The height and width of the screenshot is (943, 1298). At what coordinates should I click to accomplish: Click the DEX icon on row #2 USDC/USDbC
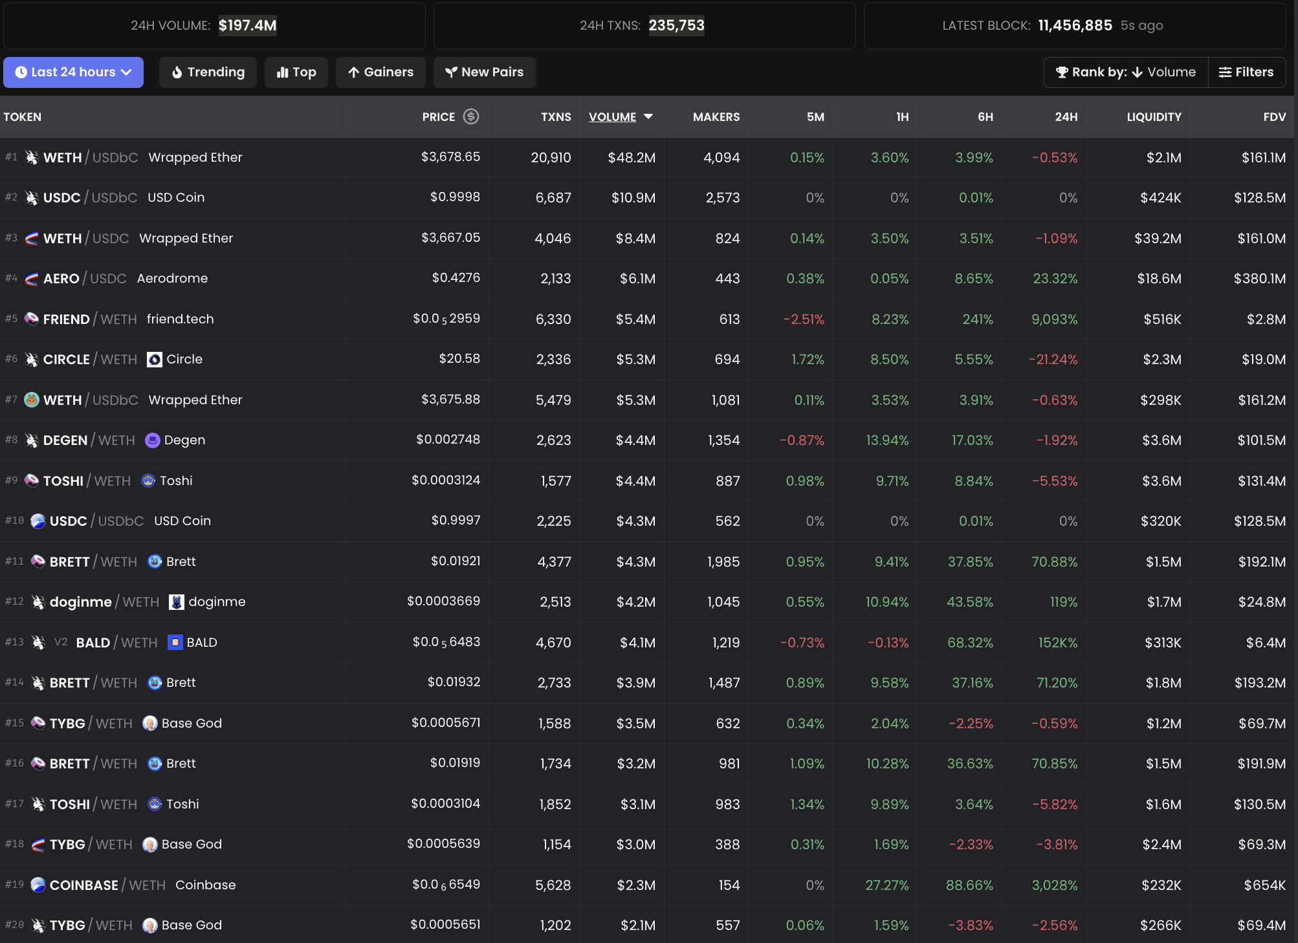(32, 197)
